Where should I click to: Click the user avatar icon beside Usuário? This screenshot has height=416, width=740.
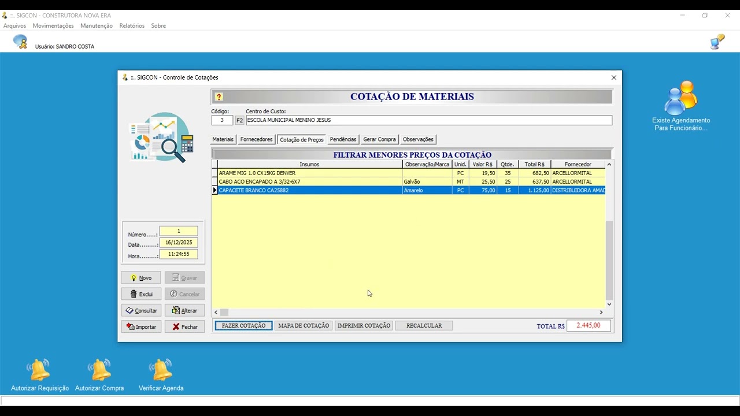20,42
